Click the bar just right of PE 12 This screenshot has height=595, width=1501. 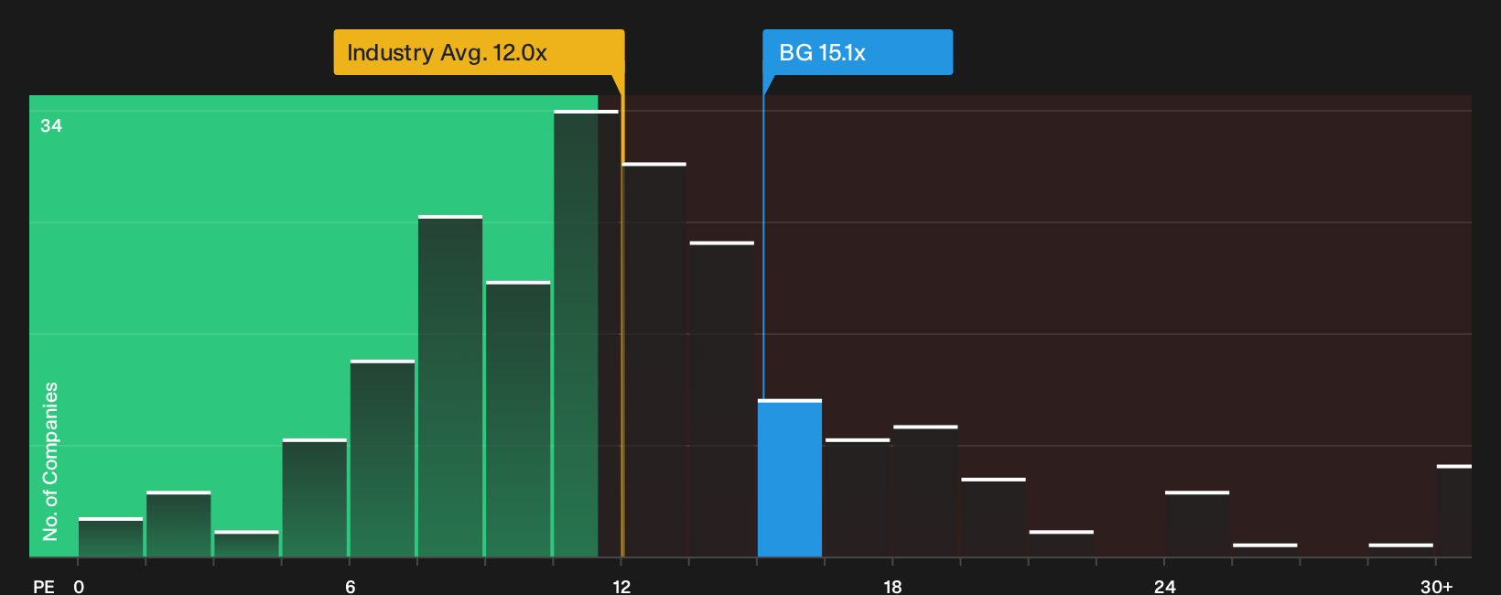(653, 360)
